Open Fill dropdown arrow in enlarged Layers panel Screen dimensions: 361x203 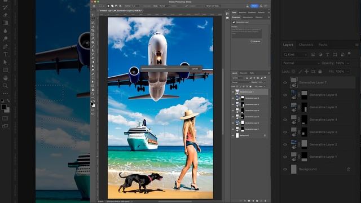click(x=348, y=72)
